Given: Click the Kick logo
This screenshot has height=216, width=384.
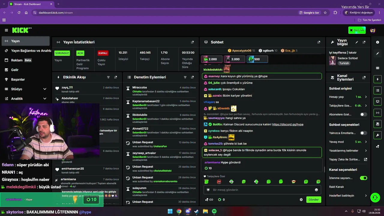Looking at the screenshot, I should 22,30.
